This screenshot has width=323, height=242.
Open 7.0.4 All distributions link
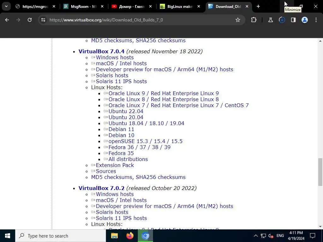(x=128, y=159)
